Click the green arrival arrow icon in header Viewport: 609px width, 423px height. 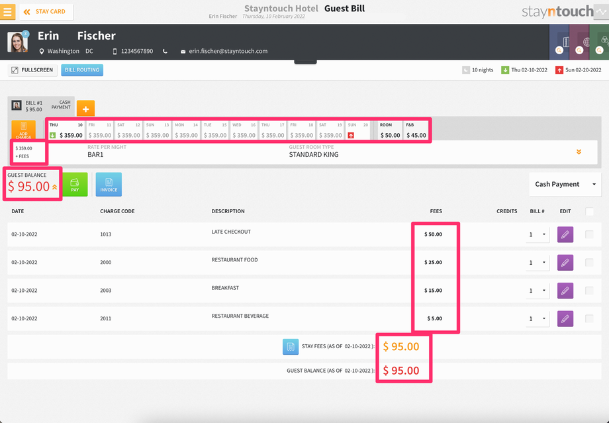coord(505,70)
